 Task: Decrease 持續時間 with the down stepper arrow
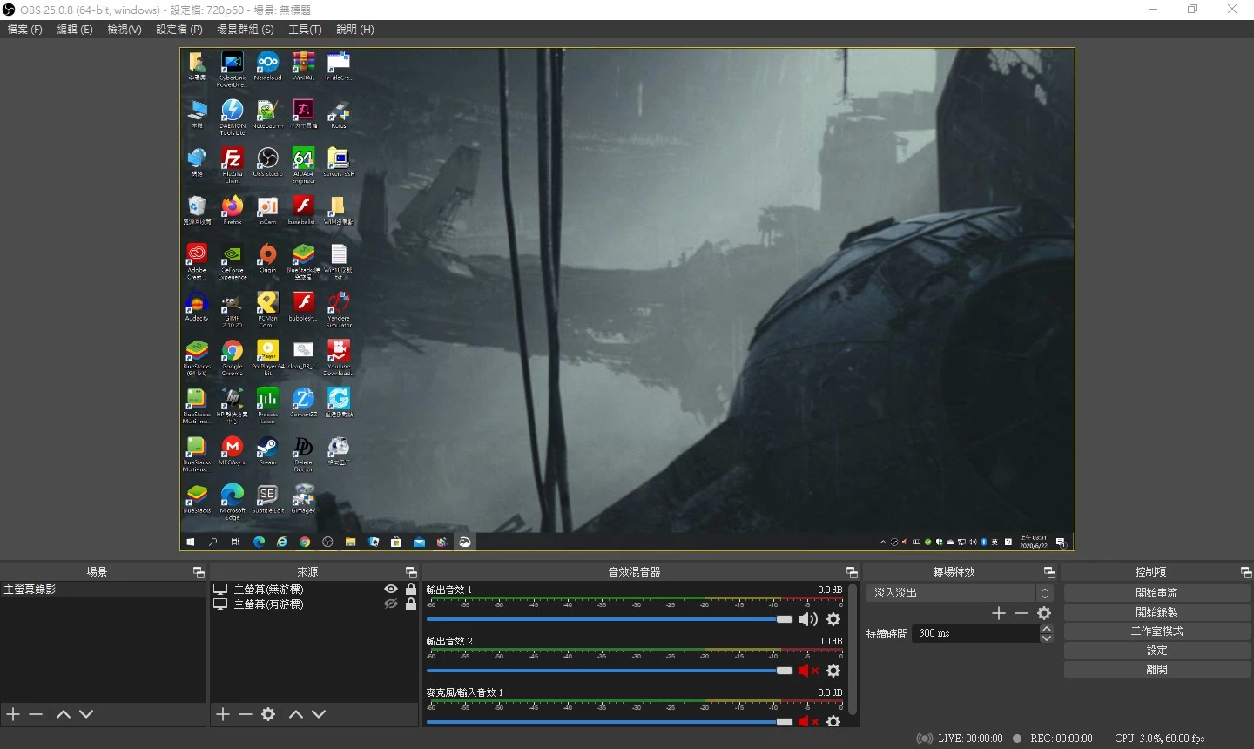(x=1047, y=638)
